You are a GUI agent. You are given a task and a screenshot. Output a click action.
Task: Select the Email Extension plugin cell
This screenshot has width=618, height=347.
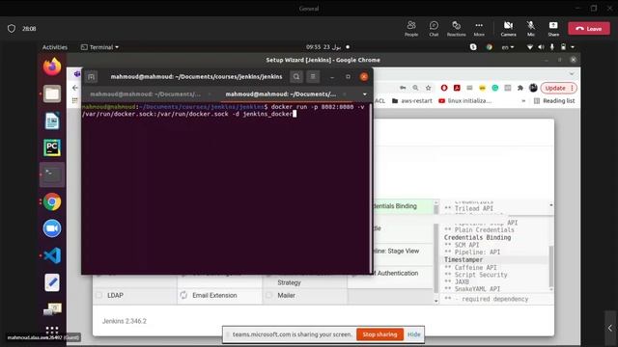click(219, 295)
